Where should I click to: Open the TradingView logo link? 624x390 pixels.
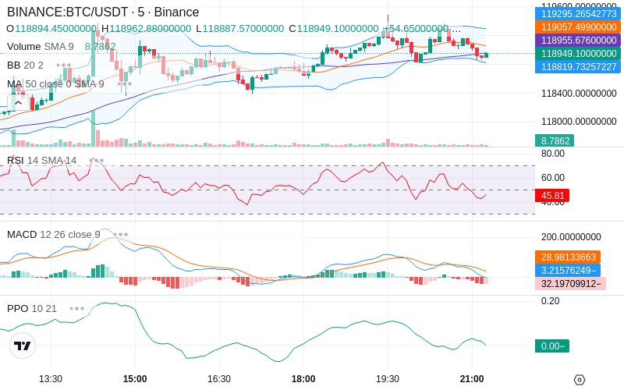(23, 346)
